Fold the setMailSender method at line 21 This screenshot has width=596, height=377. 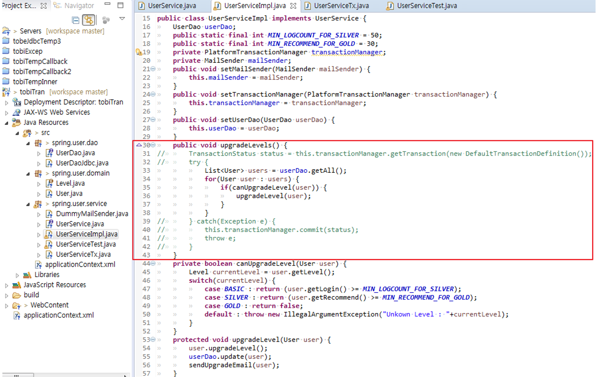pyautogui.click(x=153, y=69)
